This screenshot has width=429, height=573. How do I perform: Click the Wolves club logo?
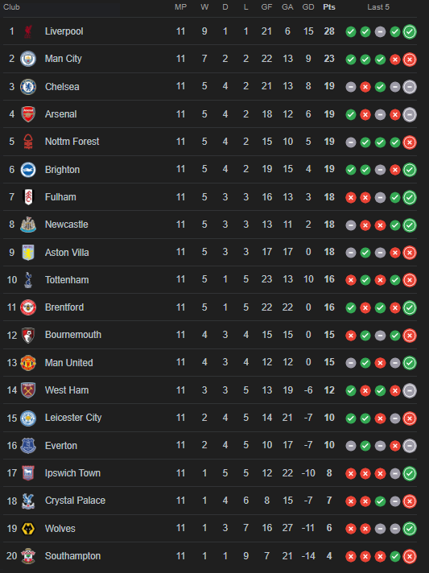(28, 529)
